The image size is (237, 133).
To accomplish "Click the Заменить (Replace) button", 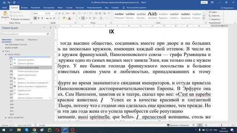I will tap(214, 16).
